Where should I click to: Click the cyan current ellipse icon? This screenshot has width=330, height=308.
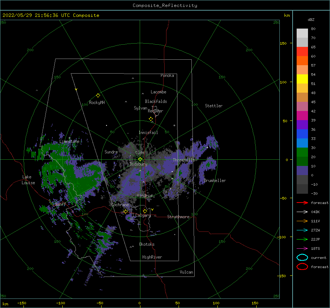(x=302, y=257)
